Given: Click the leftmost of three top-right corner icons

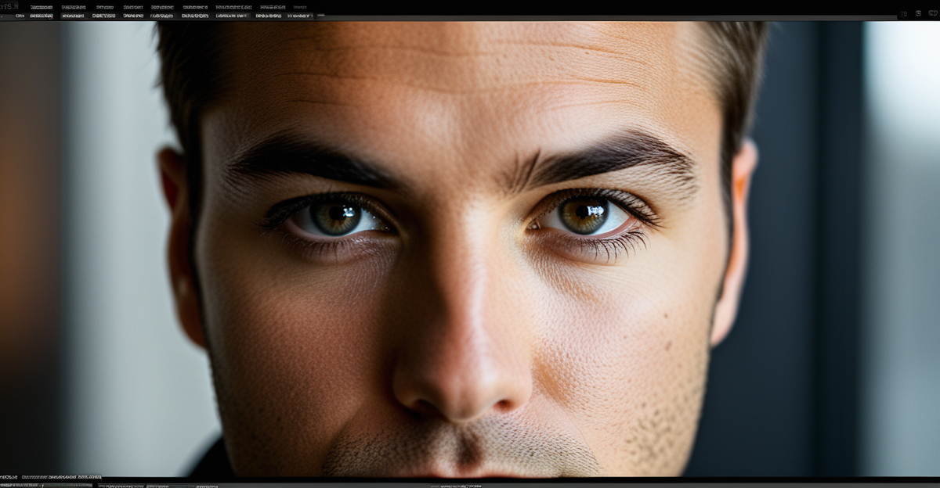Looking at the screenshot, I should click(x=904, y=13).
